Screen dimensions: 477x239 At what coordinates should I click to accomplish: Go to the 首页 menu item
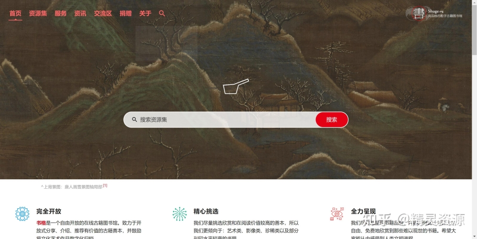[15, 13]
